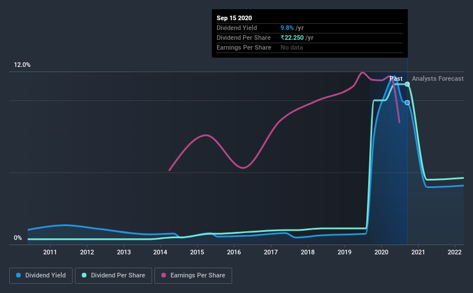This screenshot has width=473, height=293.
Task: Click the ₹22.250 dividend per share value
Action: click(x=292, y=37)
